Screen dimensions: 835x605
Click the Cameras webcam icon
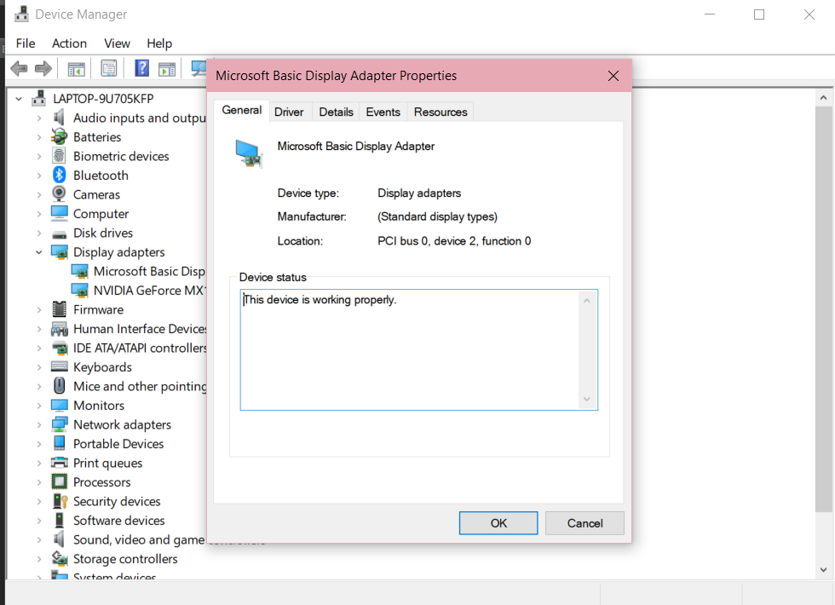(59, 194)
